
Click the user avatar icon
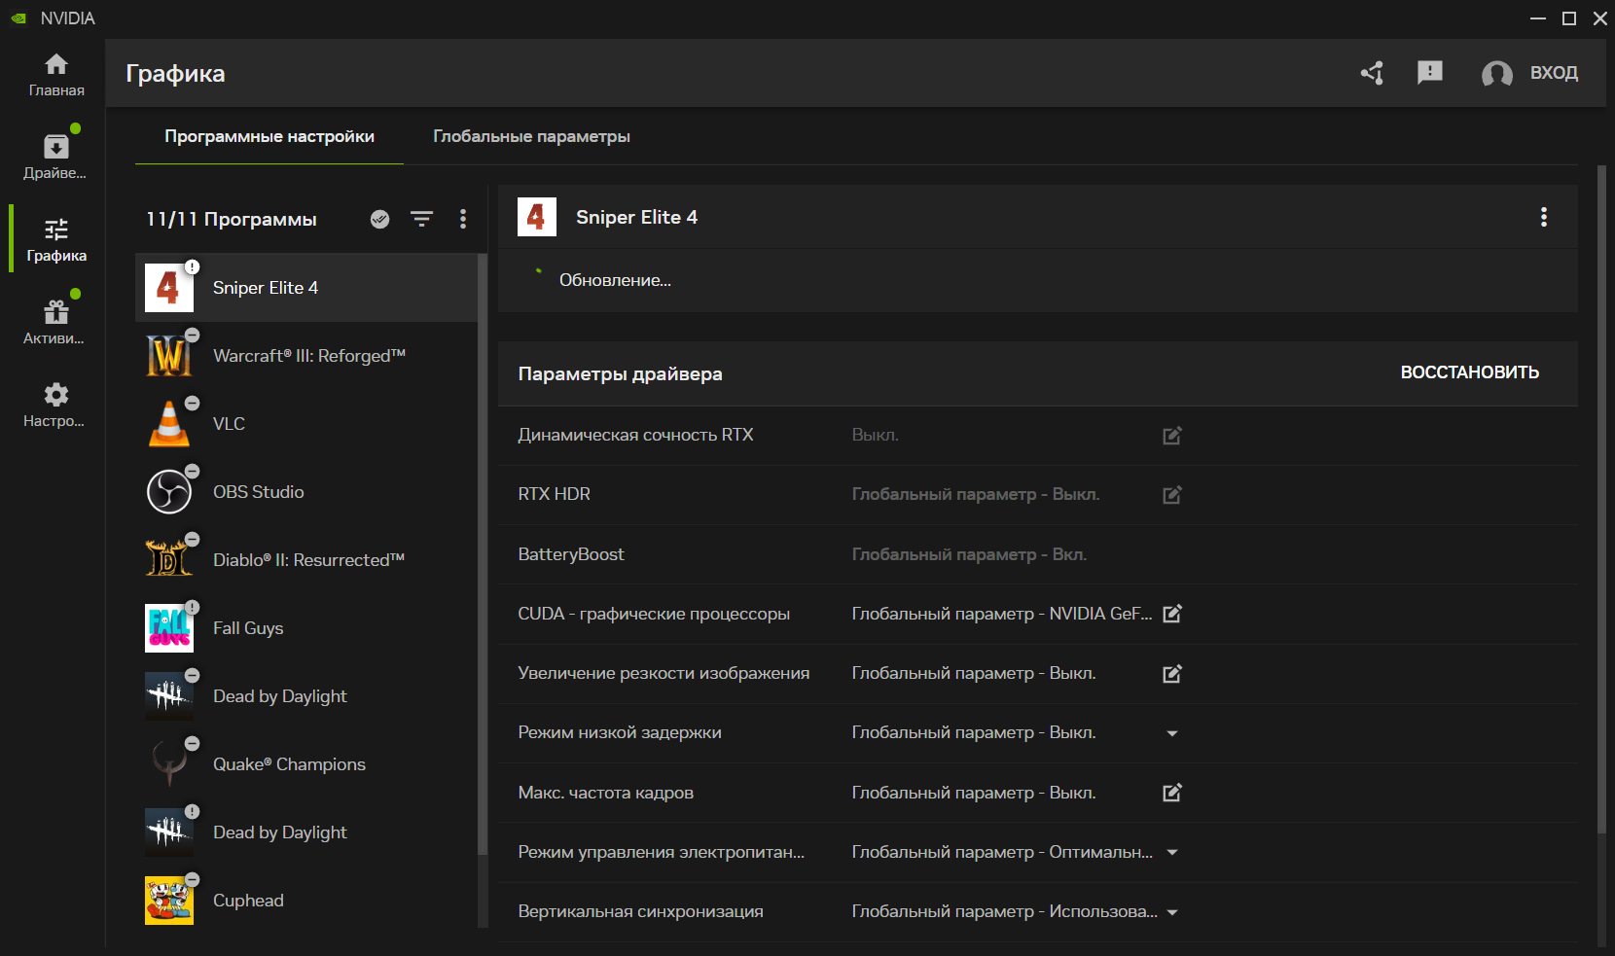pyautogui.click(x=1496, y=74)
